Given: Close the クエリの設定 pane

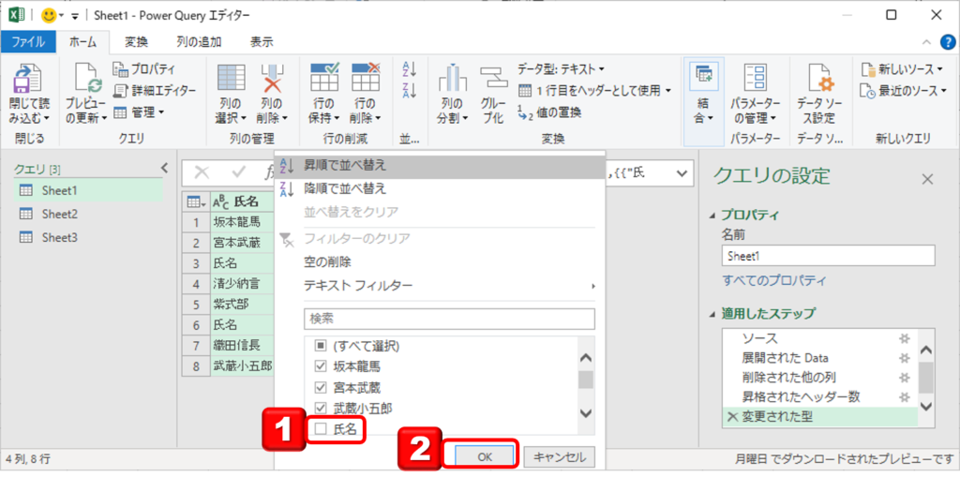Looking at the screenshot, I should coord(927,179).
